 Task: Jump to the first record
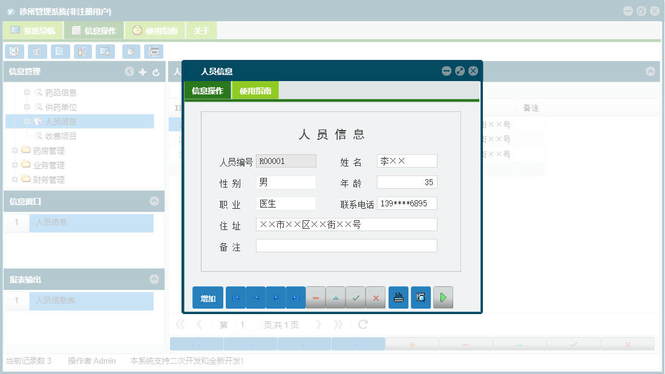tap(235, 297)
